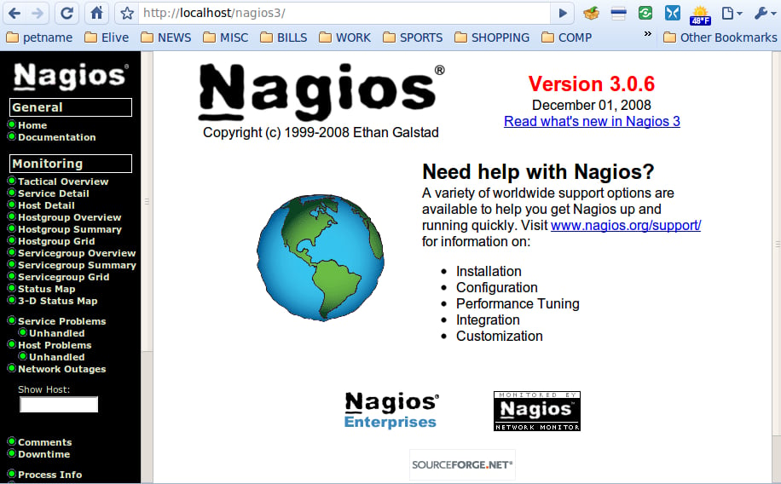Screen dimensions: 781x484
Task: Open Comments in the sidebar
Action: (45, 442)
